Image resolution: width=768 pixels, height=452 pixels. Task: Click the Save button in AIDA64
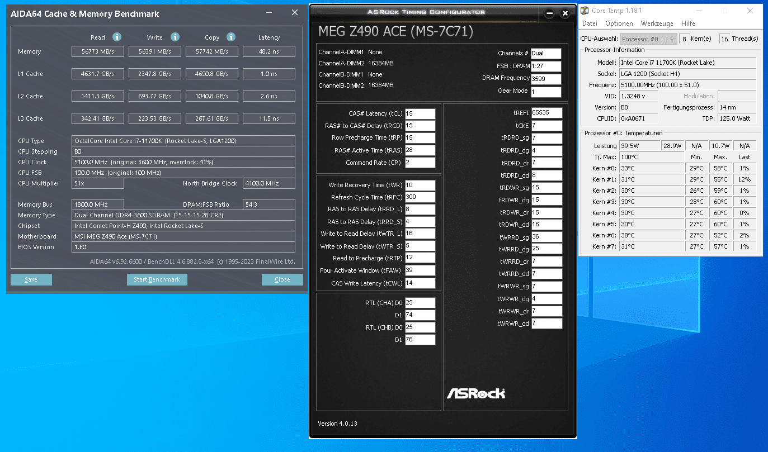coord(31,279)
